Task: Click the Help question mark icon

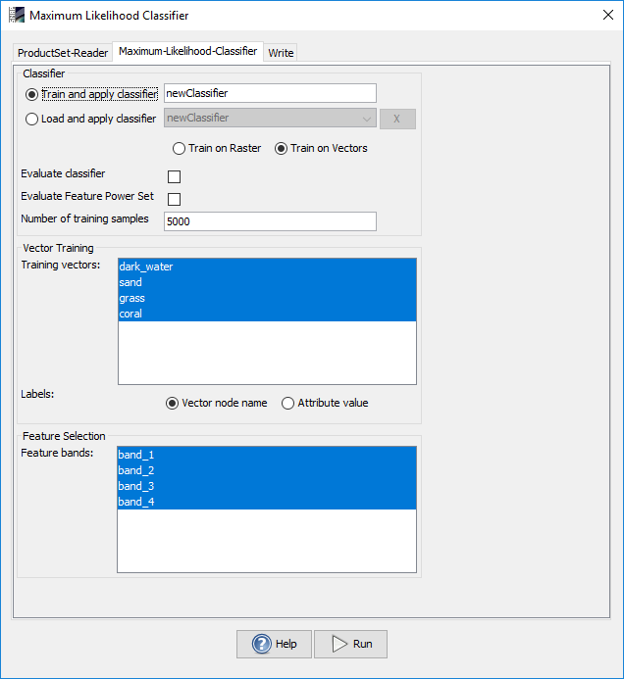Action: 262,644
